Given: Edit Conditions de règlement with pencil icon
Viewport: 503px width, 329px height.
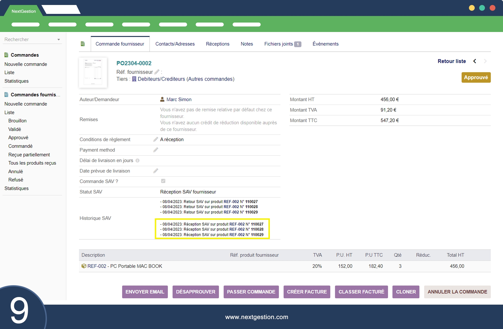Looking at the screenshot, I should click(156, 139).
